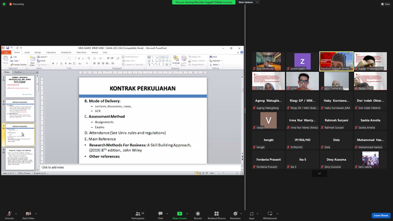Select Giry Sembodo's video tile
Image resolution: width=393 pixels, height=221 pixels.
268,61
